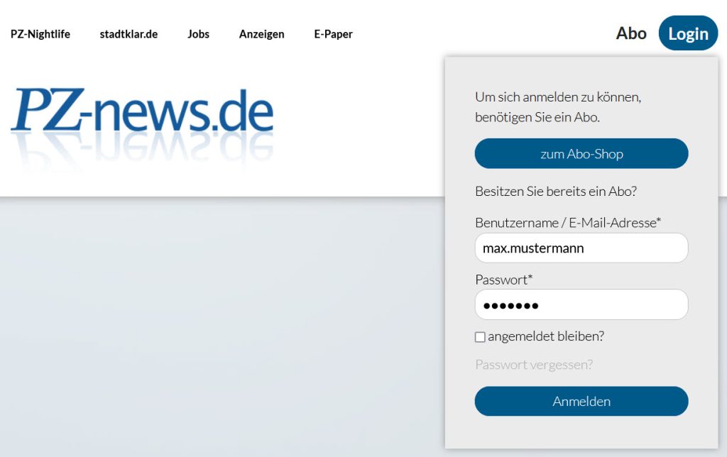Go to stadtklar.de in top navigation

click(129, 34)
